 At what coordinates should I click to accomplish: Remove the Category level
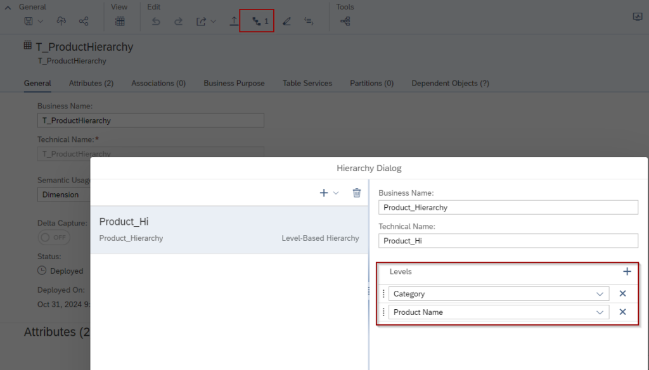[622, 293]
